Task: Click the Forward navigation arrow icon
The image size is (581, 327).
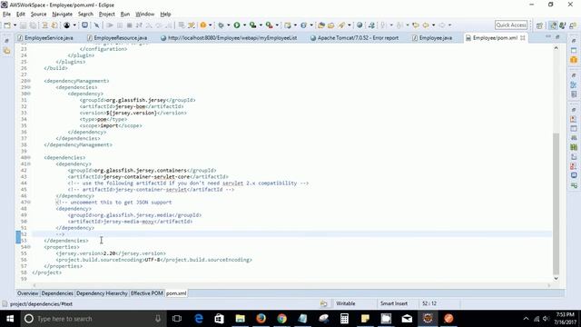Action: (442, 25)
